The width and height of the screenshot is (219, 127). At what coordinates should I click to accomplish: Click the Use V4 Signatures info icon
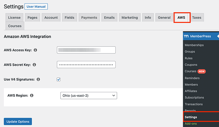[x=38, y=79]
